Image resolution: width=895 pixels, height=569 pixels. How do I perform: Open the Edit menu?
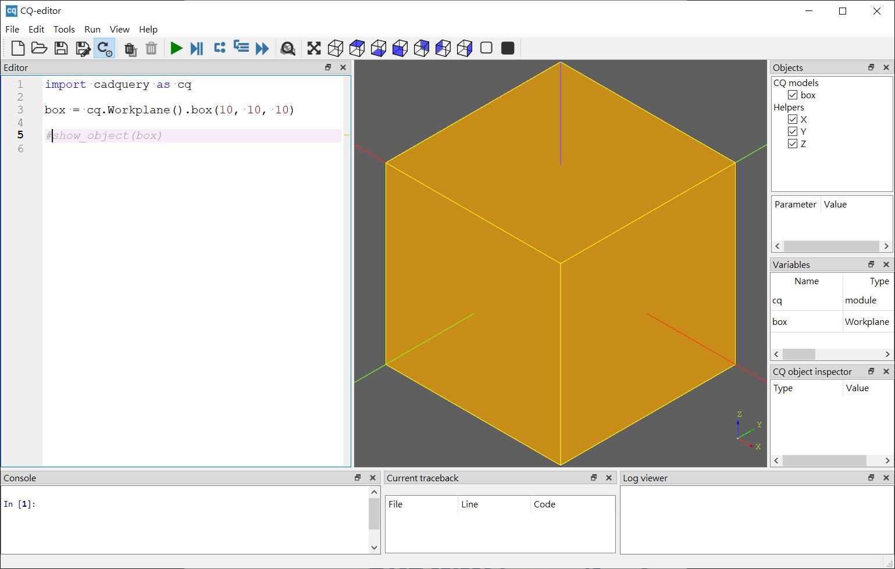pyautogui.click(x=36, y=29)
